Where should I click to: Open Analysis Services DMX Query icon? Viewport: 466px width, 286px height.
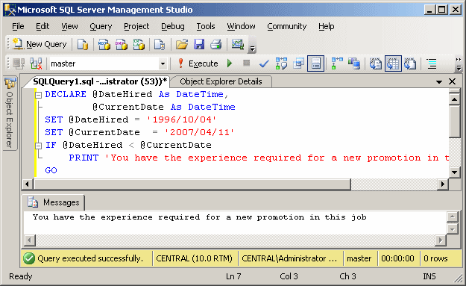[x=122, y=44]
